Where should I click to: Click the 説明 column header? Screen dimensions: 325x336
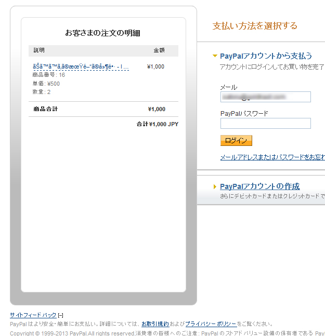click(x=39, y=50)
